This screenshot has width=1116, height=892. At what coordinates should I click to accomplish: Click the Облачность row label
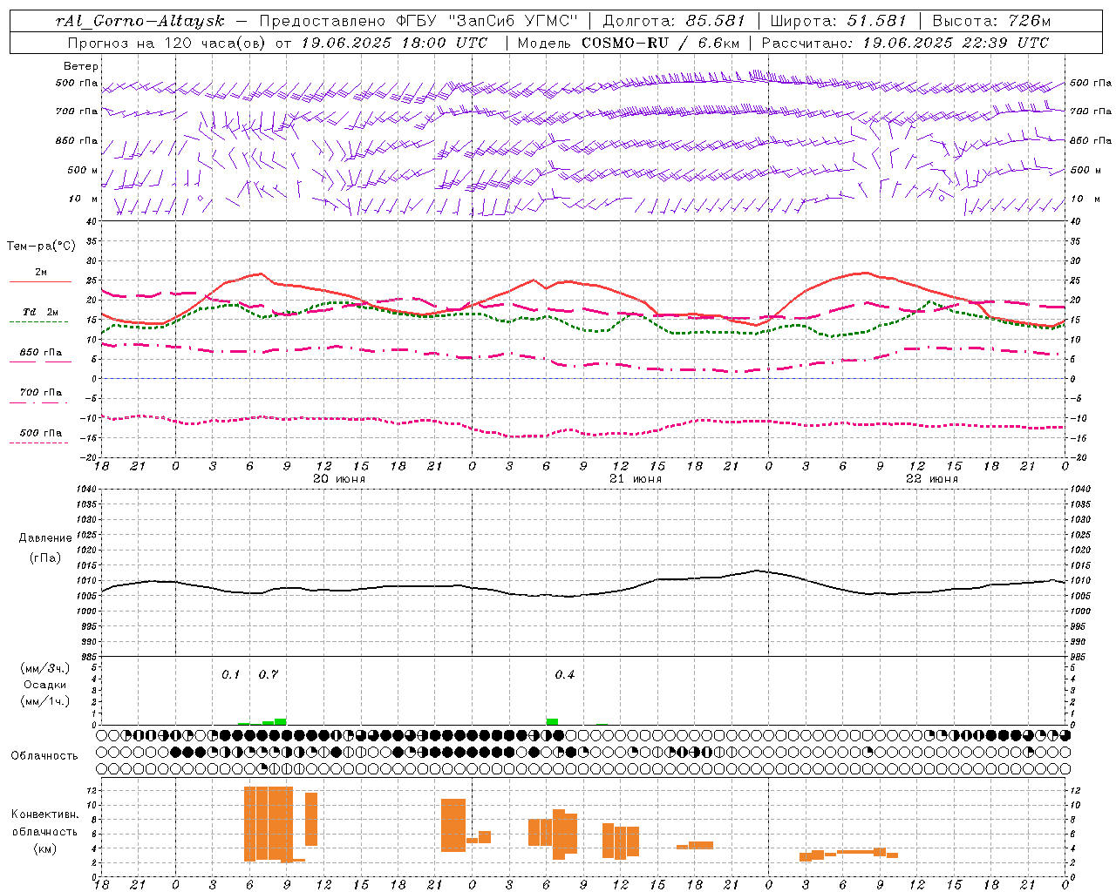[44, 756]
